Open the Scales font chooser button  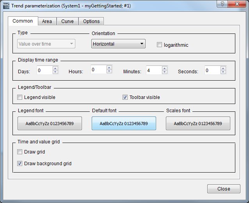point(198,124)
